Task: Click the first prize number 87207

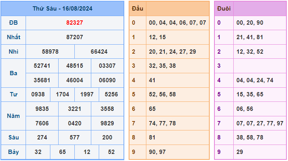Action: click(75, 37)
